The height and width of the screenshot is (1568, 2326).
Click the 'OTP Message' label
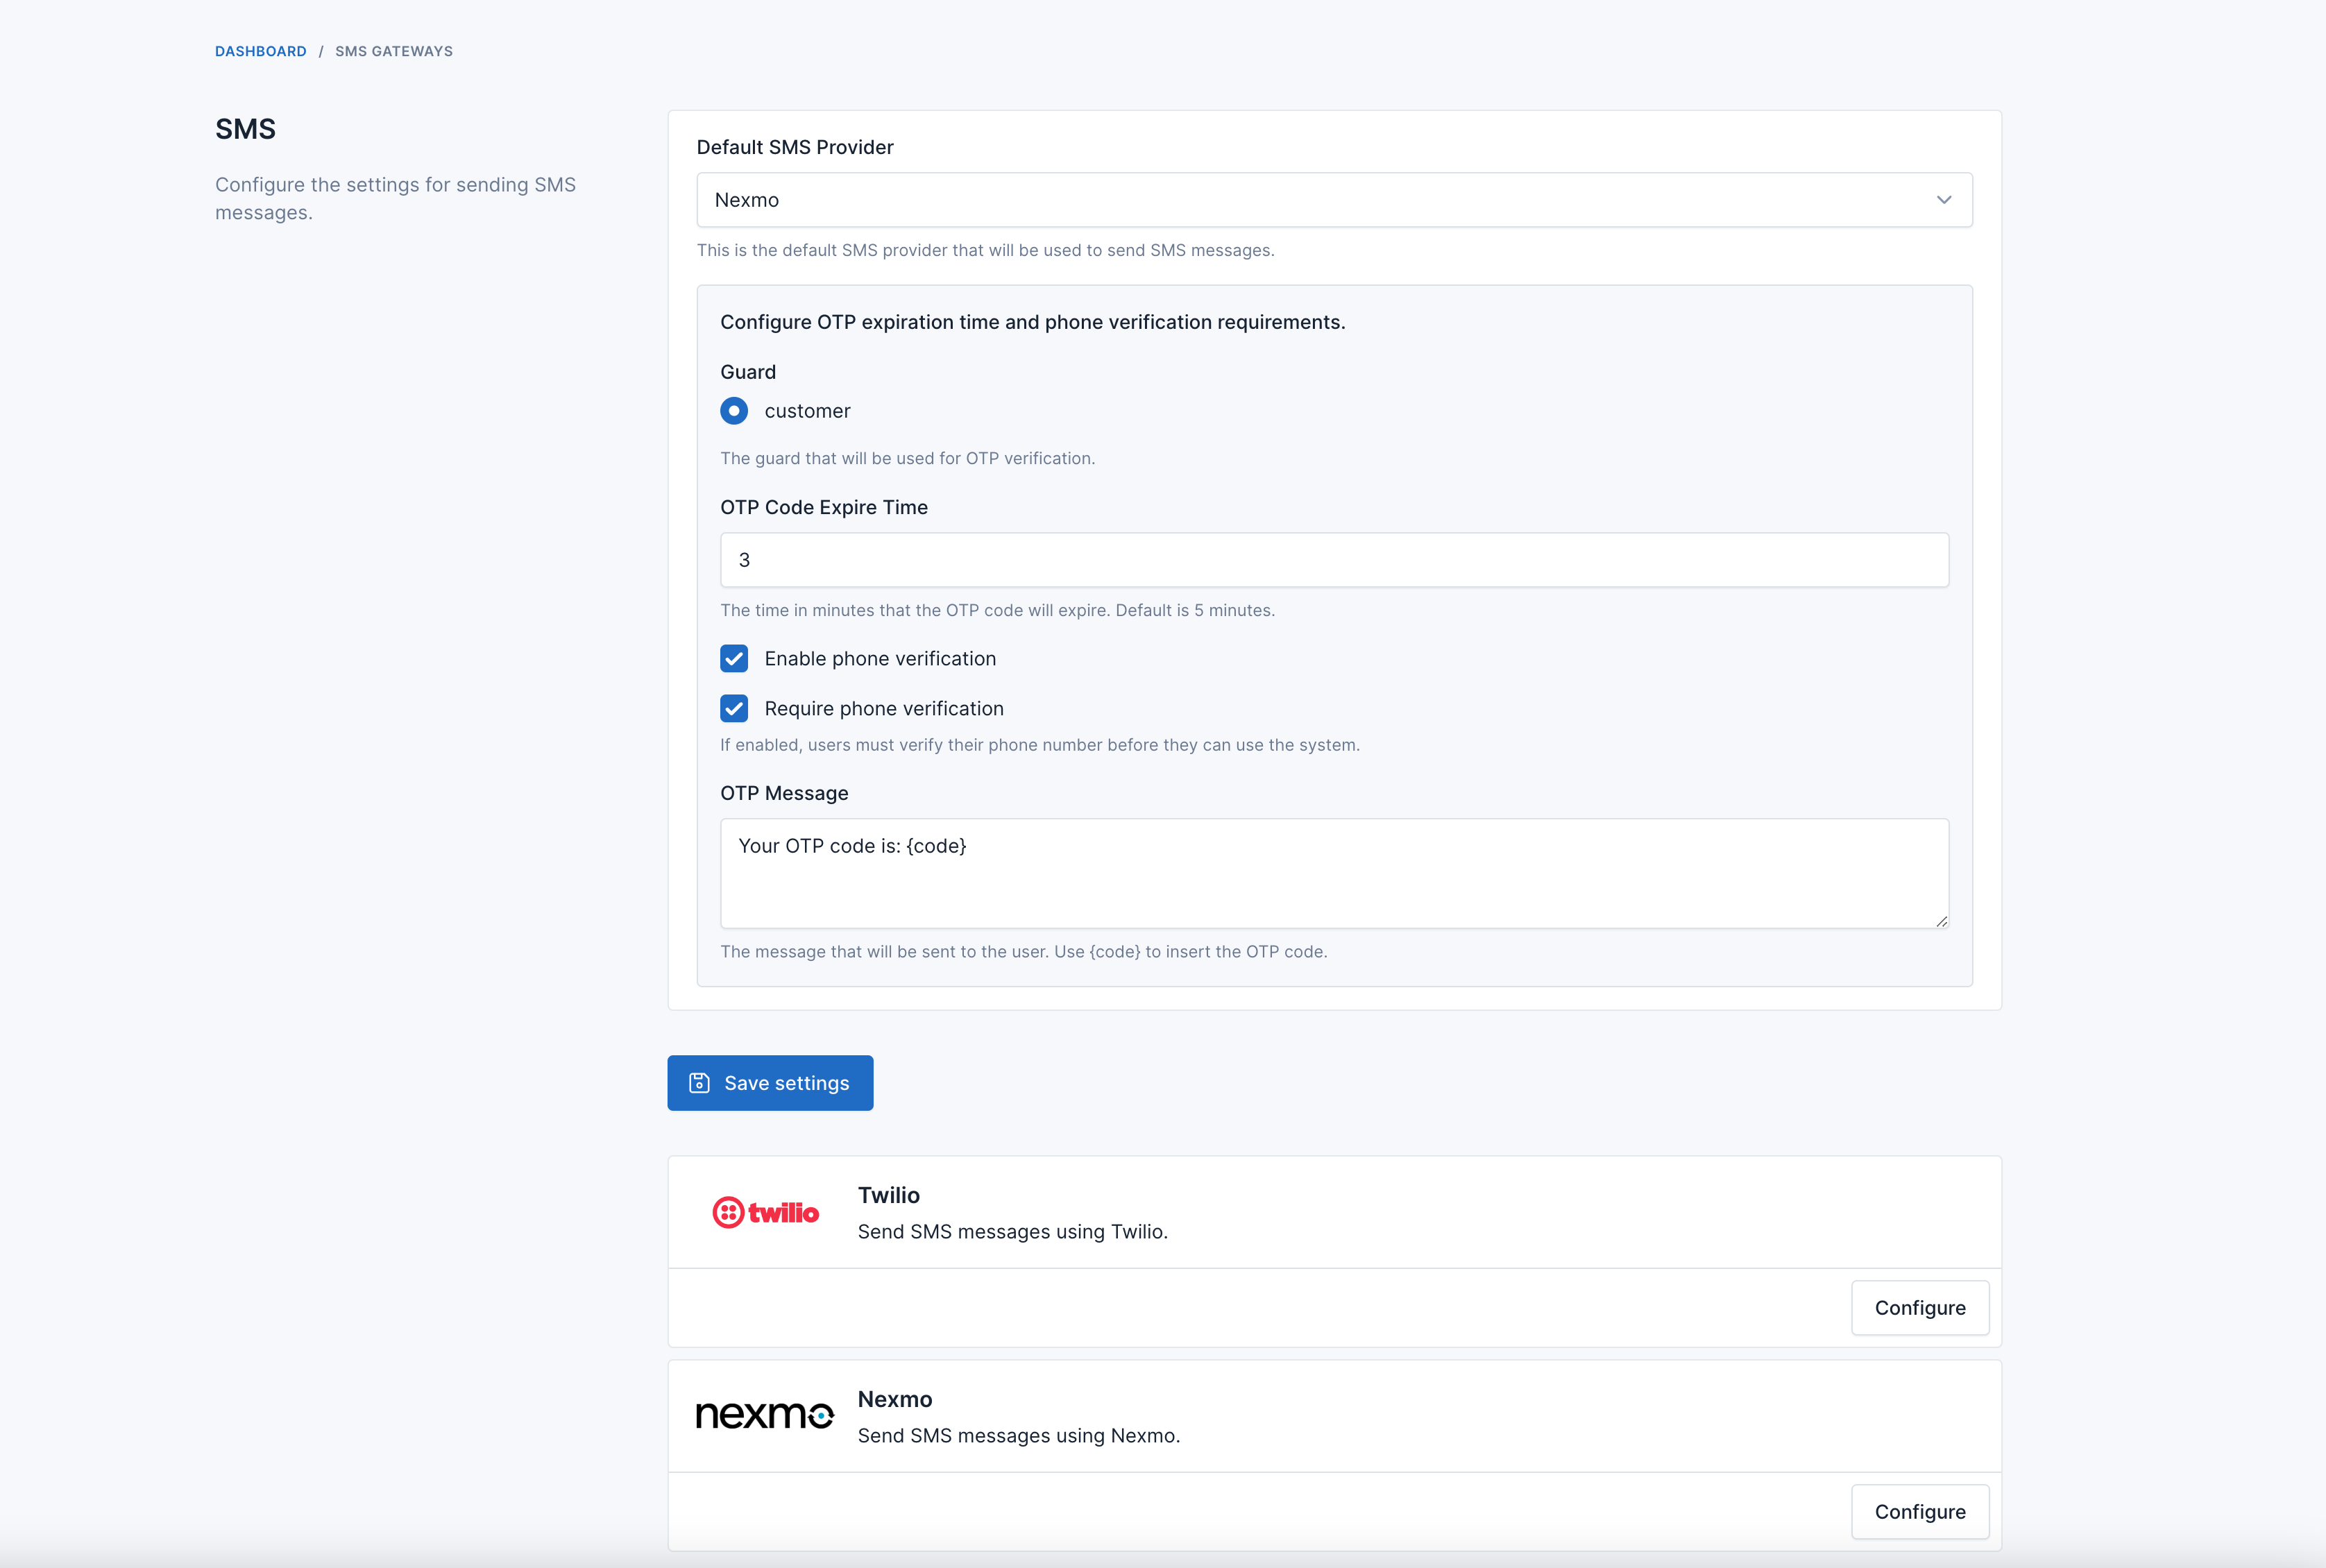click(784, 793)
